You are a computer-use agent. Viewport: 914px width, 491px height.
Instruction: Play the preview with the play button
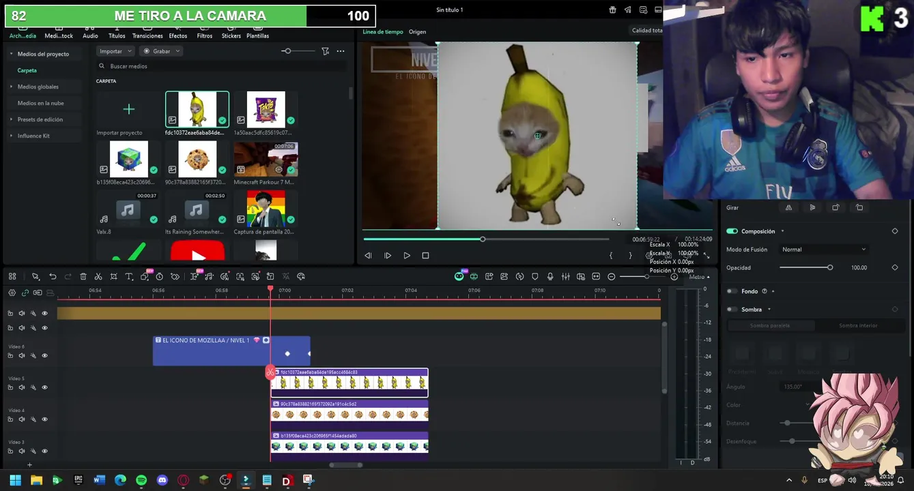pos(407,256)
